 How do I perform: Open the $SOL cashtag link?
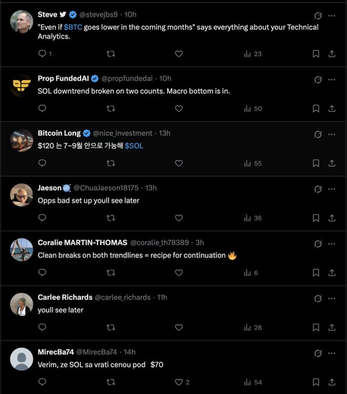coord(134,146)
